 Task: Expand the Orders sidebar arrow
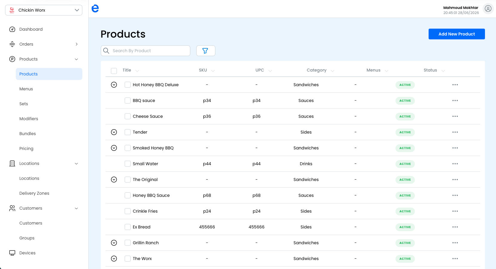click(x=77, y=44)
